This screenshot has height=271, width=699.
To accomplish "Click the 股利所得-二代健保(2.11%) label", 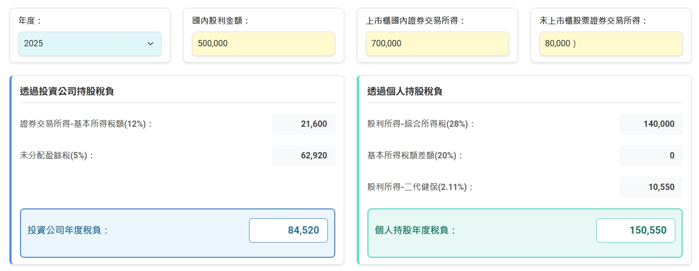I will tap(420, 187).
